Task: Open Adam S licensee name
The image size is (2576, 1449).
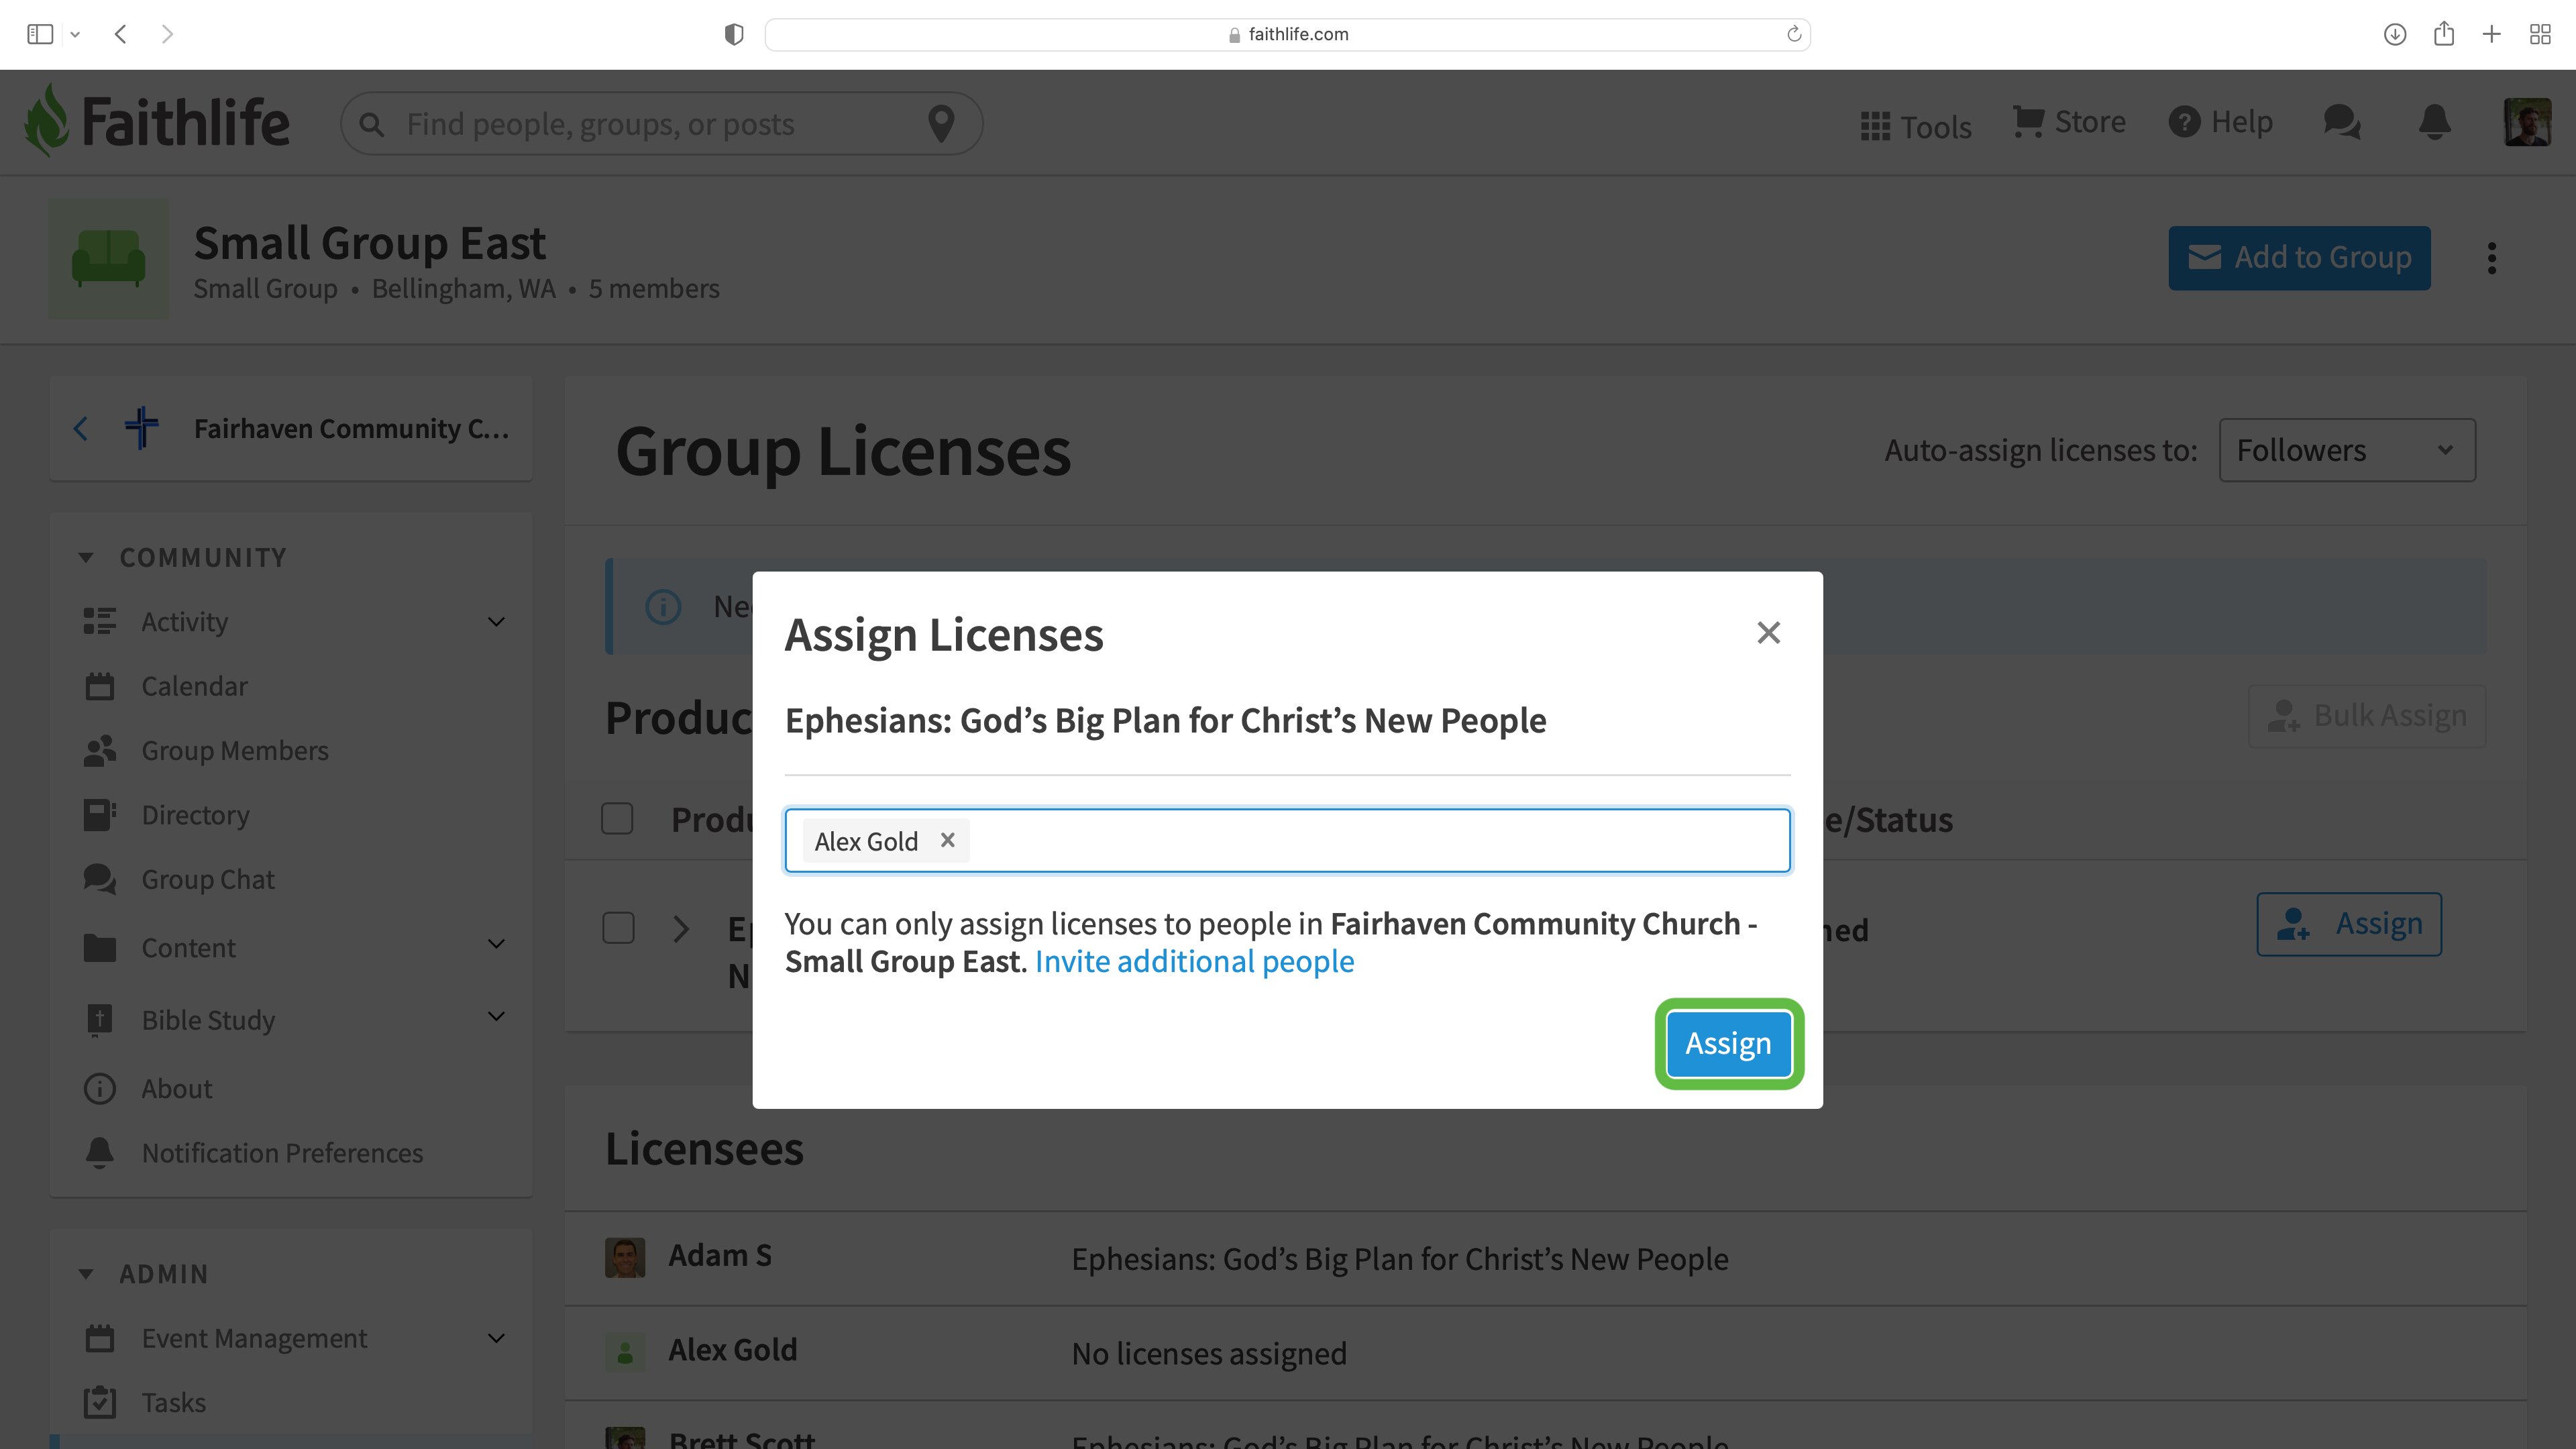Action: tap(720, 1256)
